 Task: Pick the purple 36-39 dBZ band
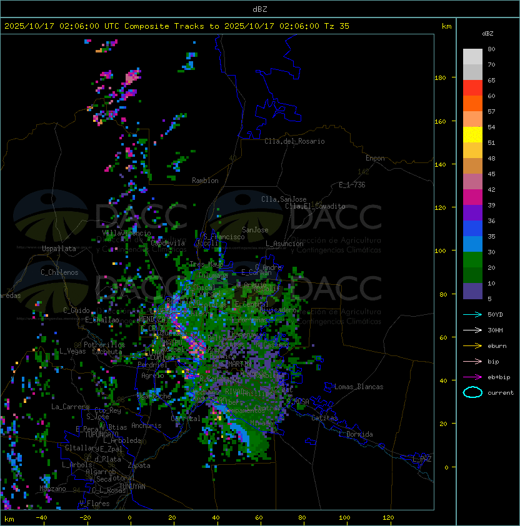pos(472,212)
